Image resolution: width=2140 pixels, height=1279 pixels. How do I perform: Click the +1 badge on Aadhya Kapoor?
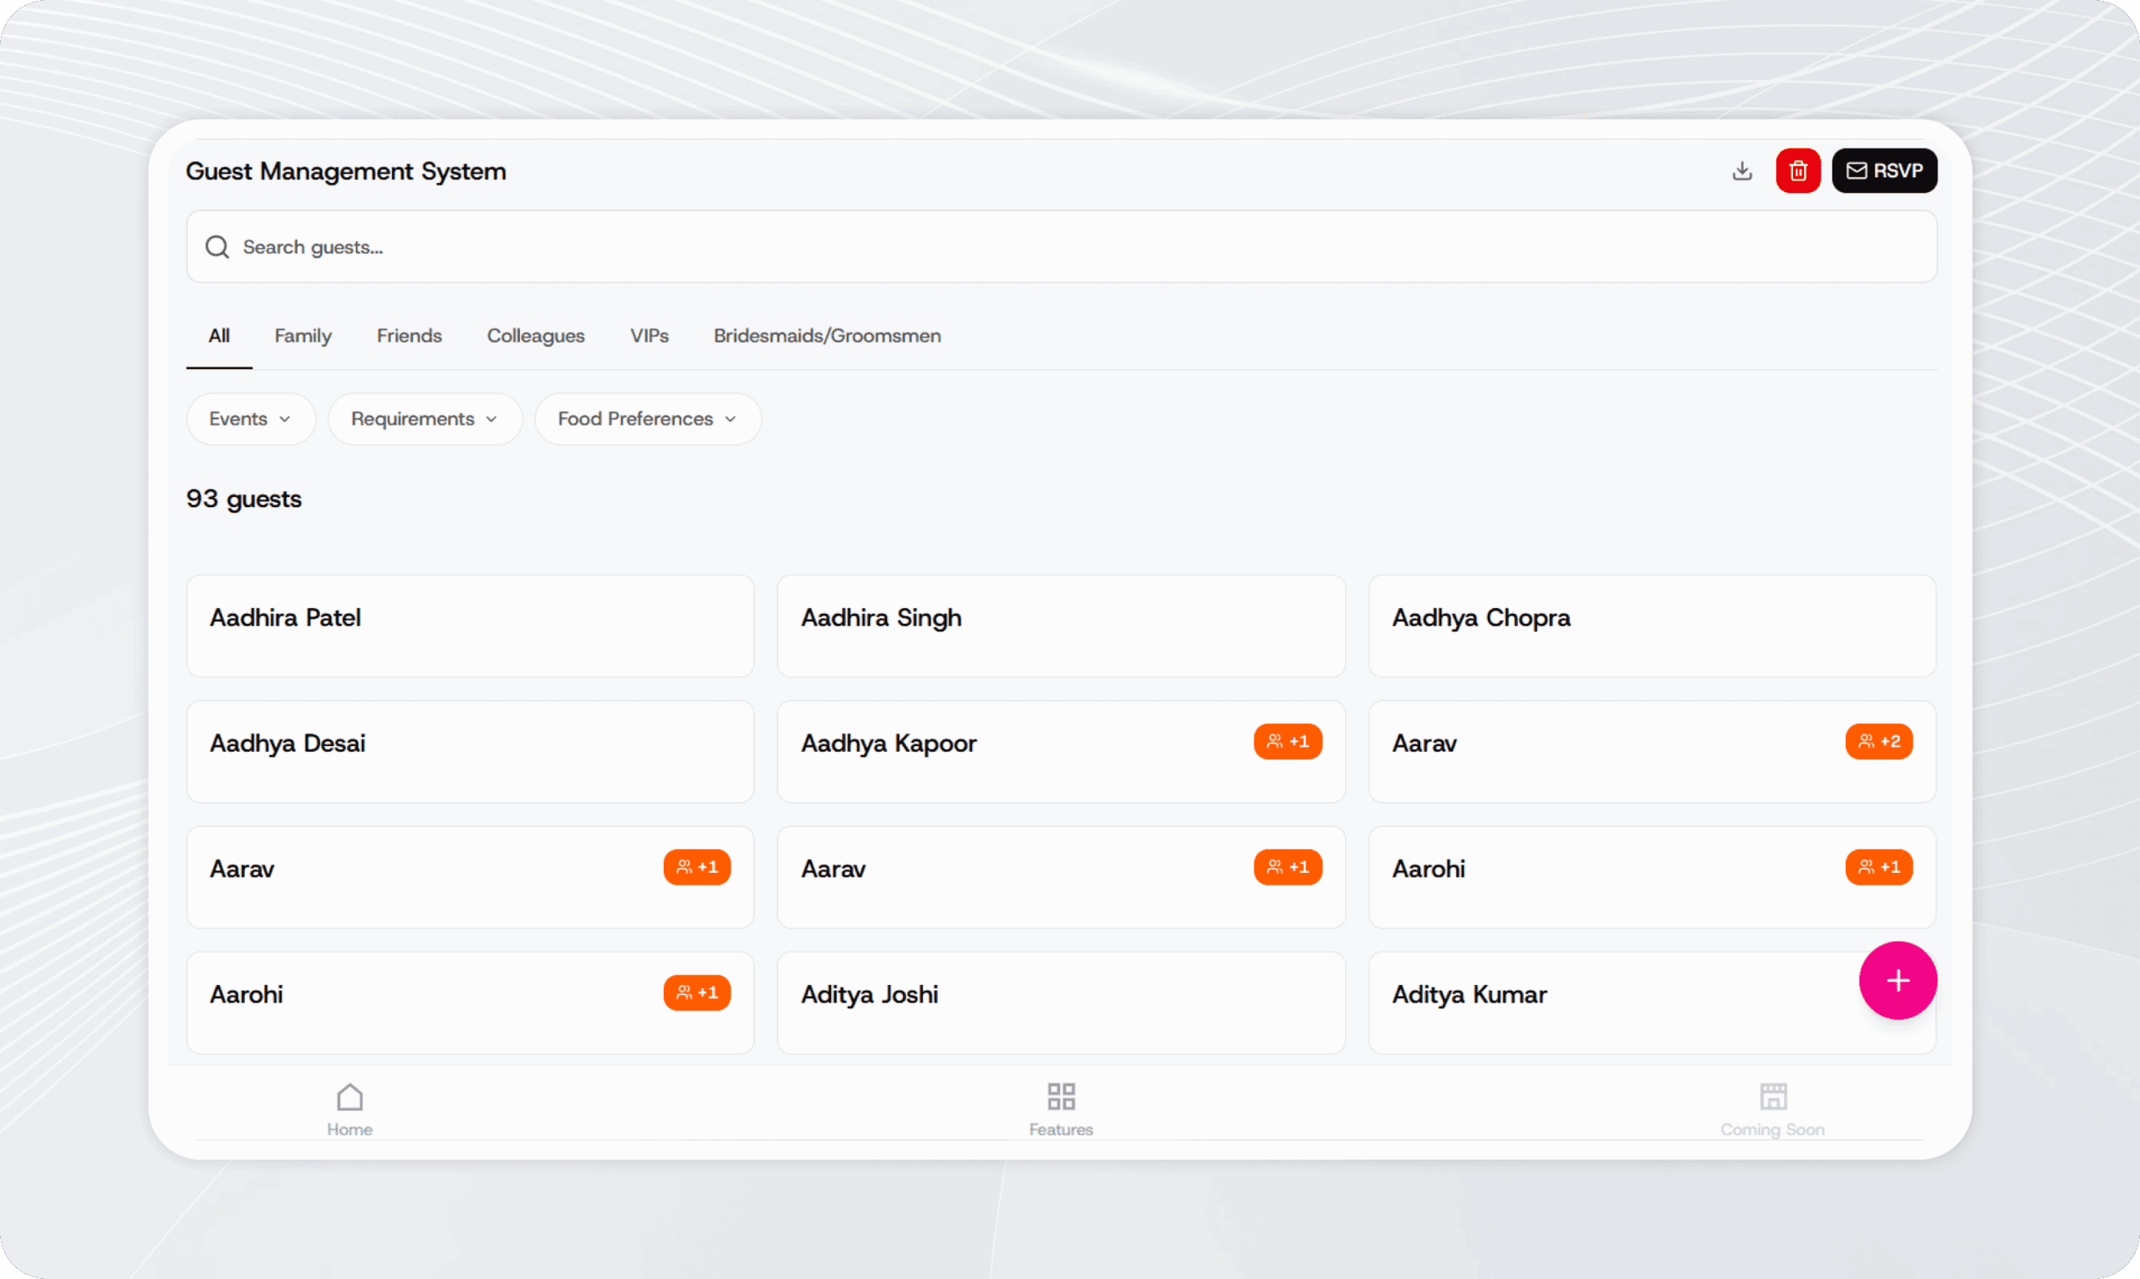coord(1287,741)
